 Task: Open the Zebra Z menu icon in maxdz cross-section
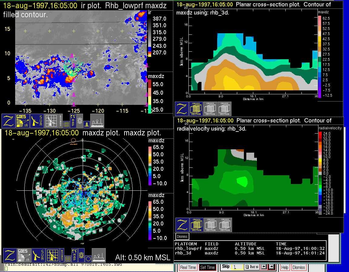click(182, 109)
